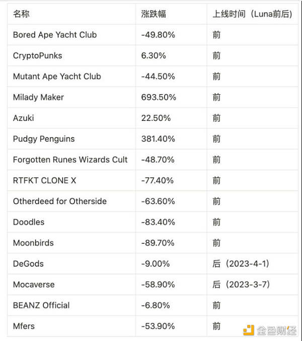The image size is (302, 341).
Task: Click the Mfers collection name
Action: (x=24, y=326)
